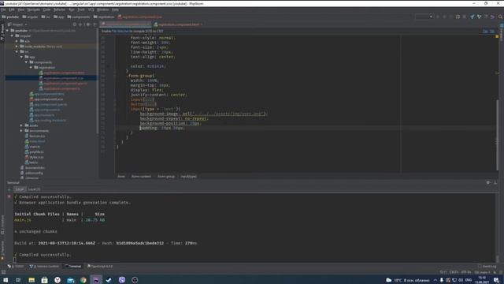The width and height of the screenshot is (504, 284).
Task: Click the File Watcher link in notification
Action: (x=120, y=32)
